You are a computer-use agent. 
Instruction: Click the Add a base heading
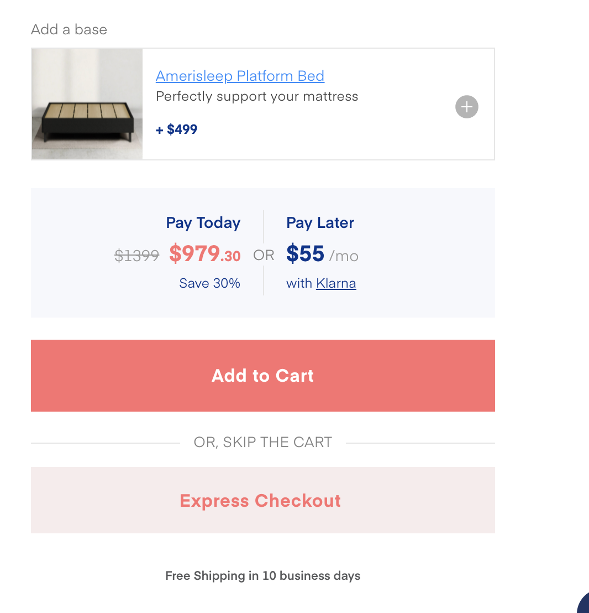69,29
